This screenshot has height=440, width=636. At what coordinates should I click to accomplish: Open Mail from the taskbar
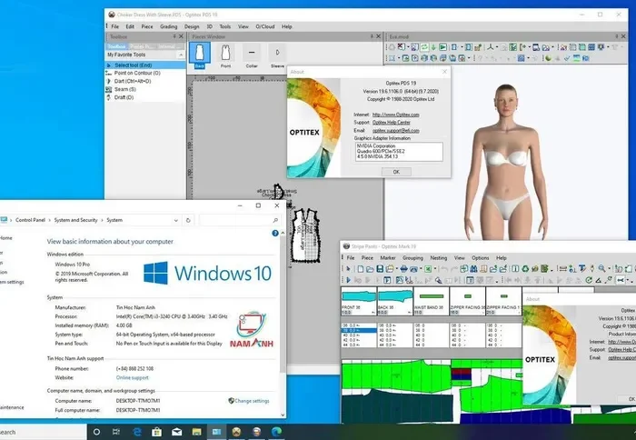point(176,432)
